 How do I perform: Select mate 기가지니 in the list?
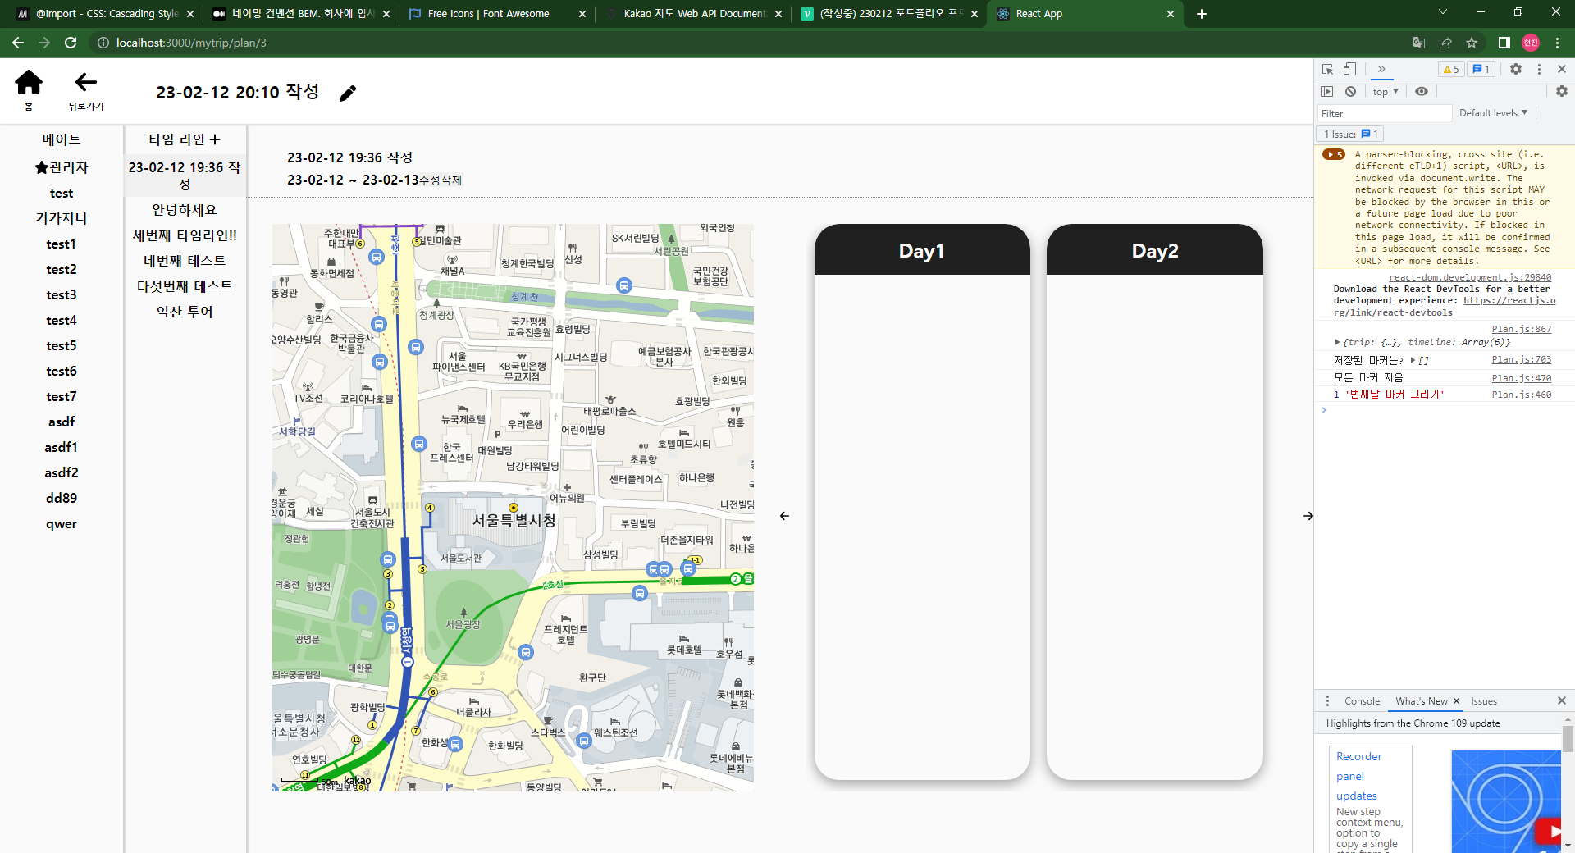point(62,218)
